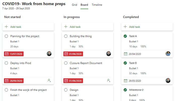The width and height of the screenshot is (176, 101).
Task: Click red 13/07/2020 due date badge
Action: coord(14,54)
